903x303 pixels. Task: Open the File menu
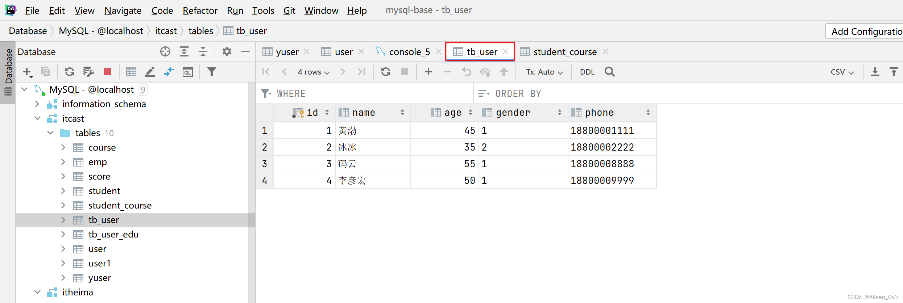pos(32,10)
